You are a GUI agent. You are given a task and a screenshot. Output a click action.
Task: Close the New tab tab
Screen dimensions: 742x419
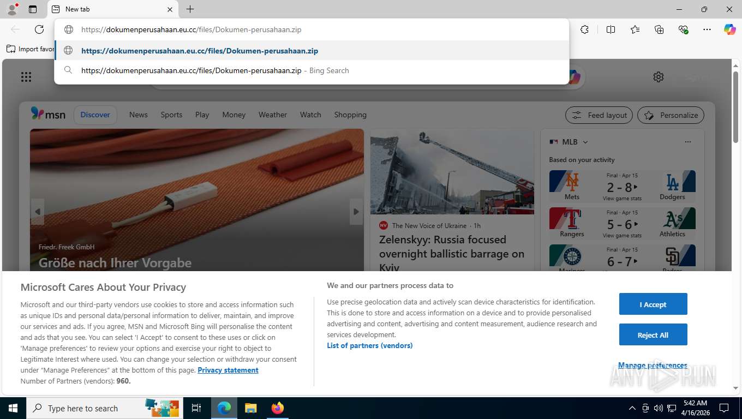click(170, 9)
